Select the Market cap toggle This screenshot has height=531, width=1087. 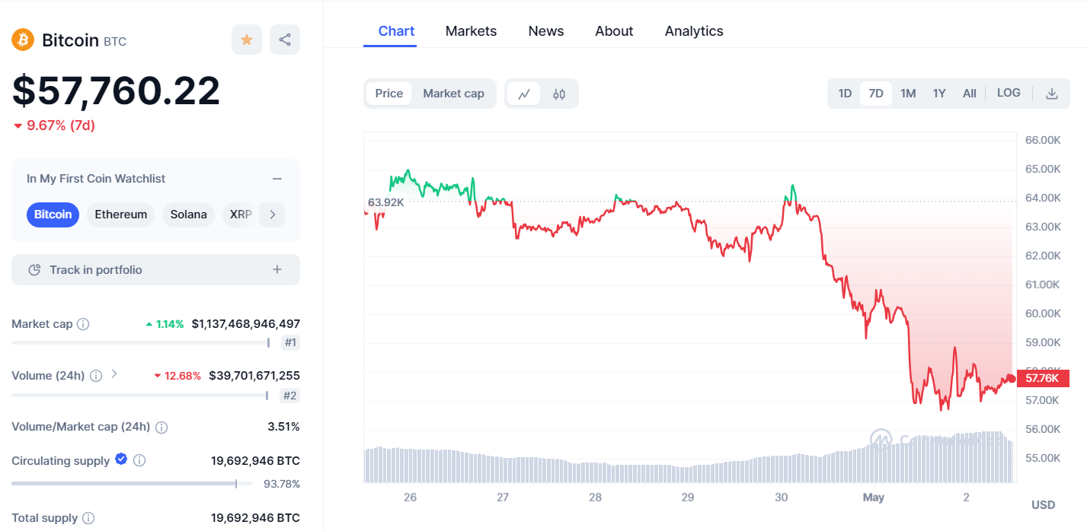pyautogui.click(x=453, y=94)
